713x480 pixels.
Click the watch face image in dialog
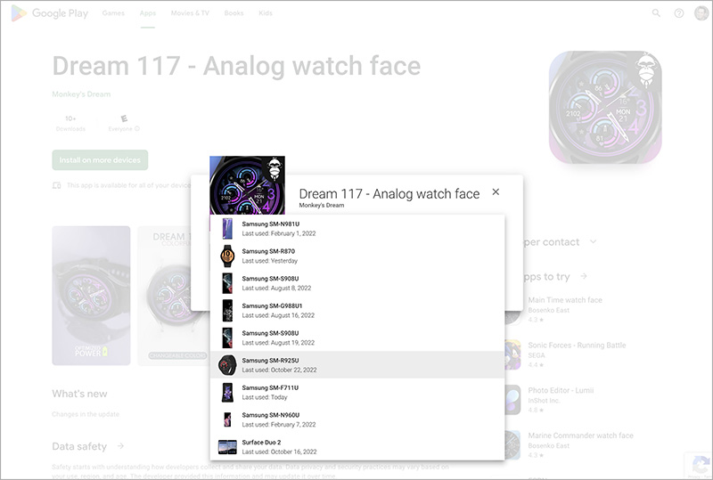(248, 185)
